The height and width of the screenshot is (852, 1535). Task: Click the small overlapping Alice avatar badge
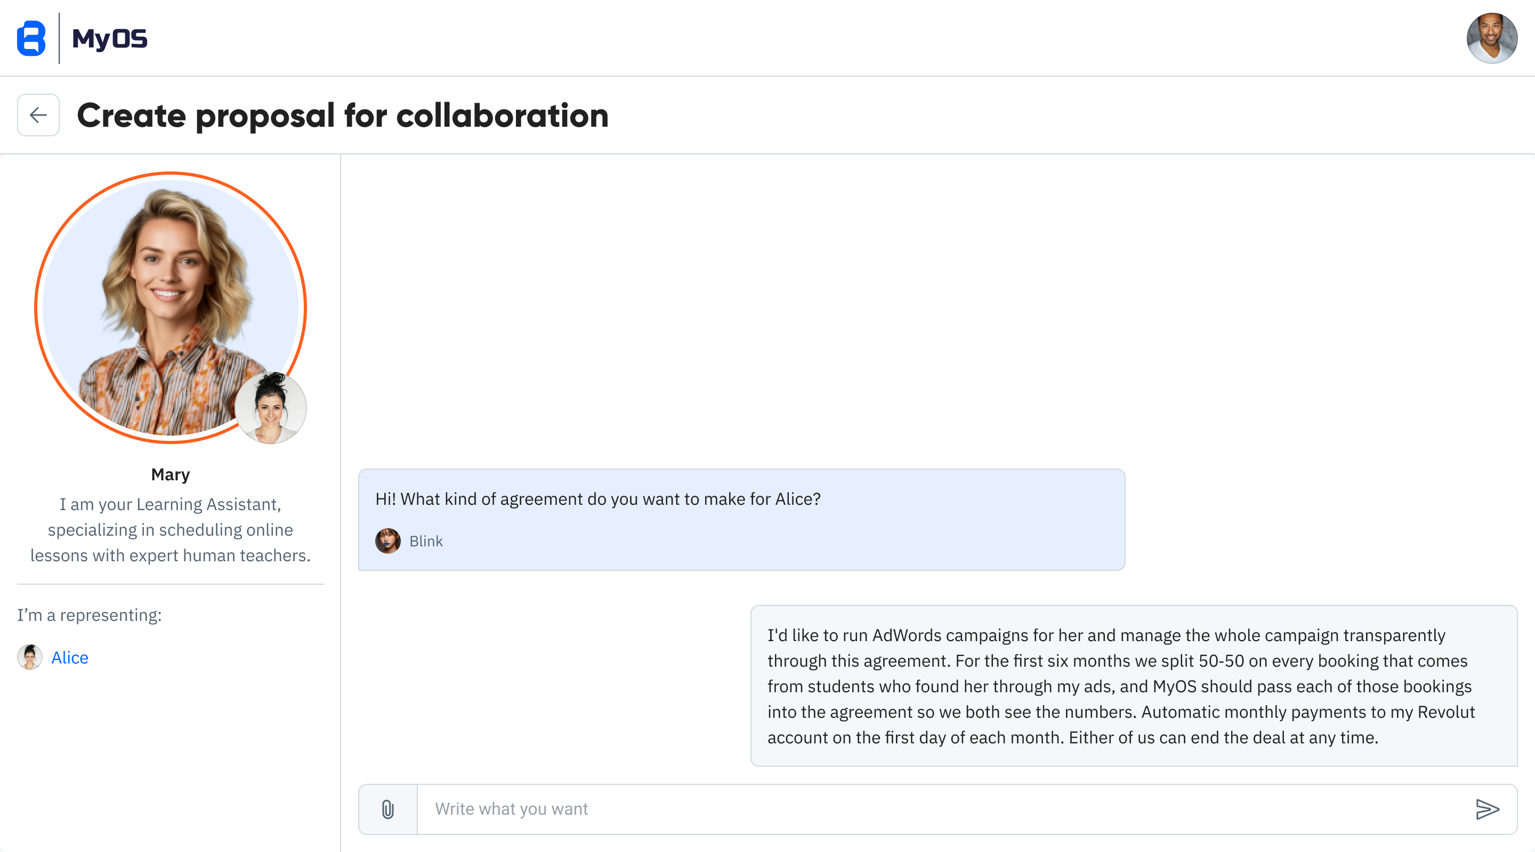[x=271, y=408]
